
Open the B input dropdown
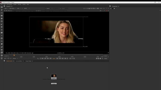(64, 8)
